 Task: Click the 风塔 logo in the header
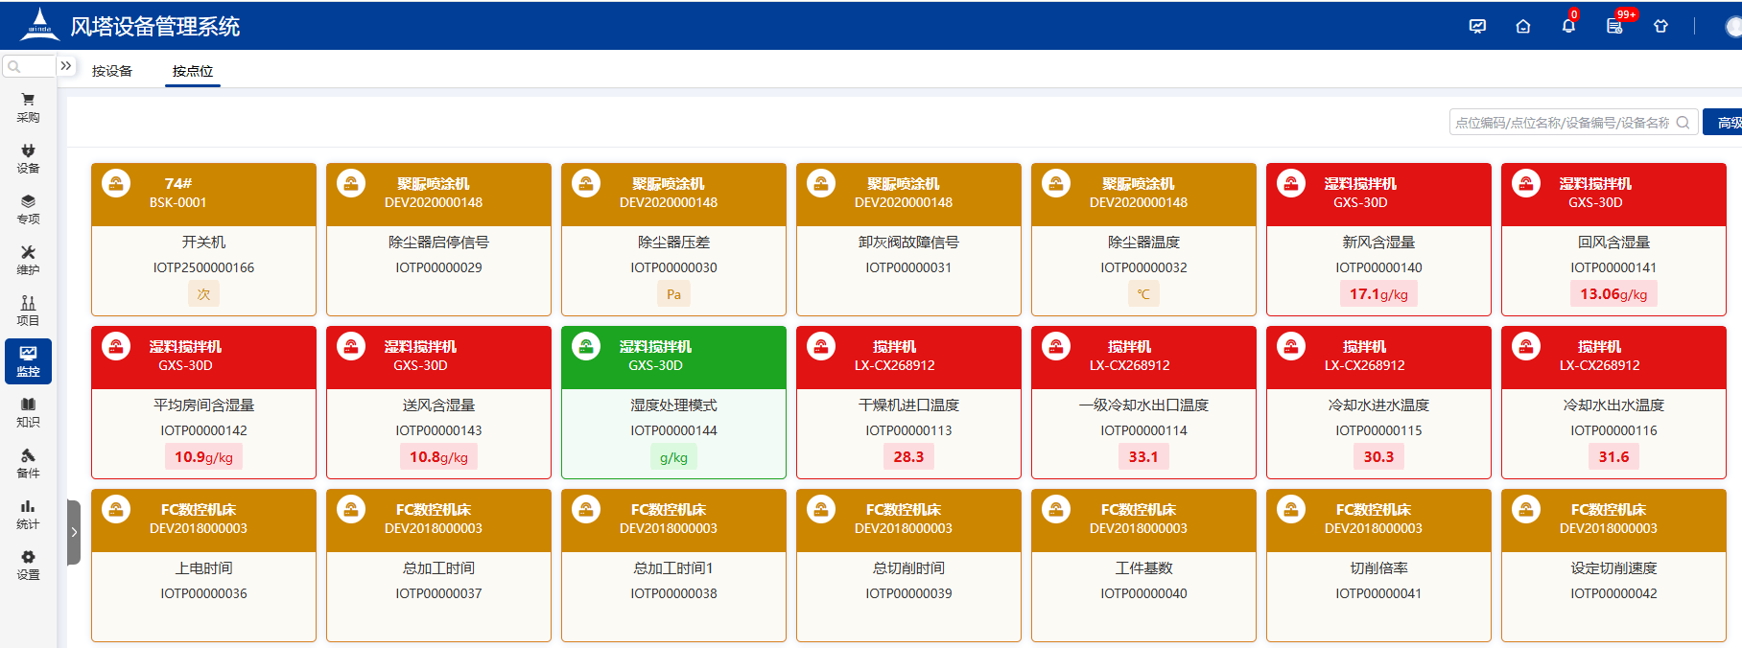tap(39, 24)
